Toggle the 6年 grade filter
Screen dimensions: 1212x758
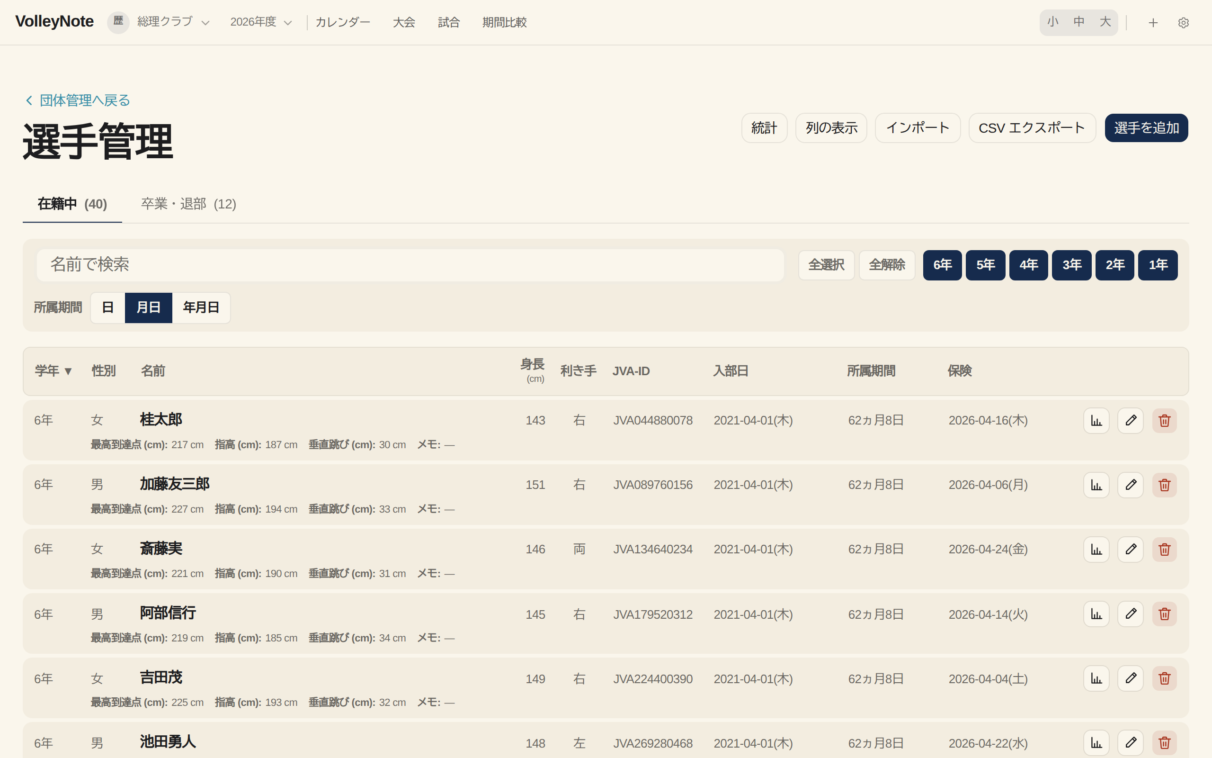pyautogui.click(x=942, y=265)
